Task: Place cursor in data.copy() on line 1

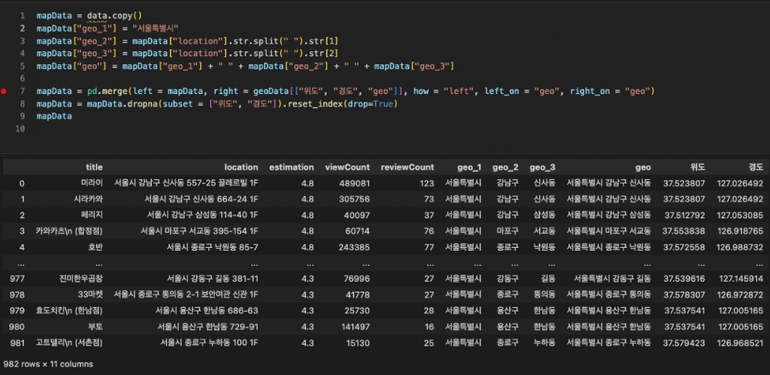Action: point(114,16)
